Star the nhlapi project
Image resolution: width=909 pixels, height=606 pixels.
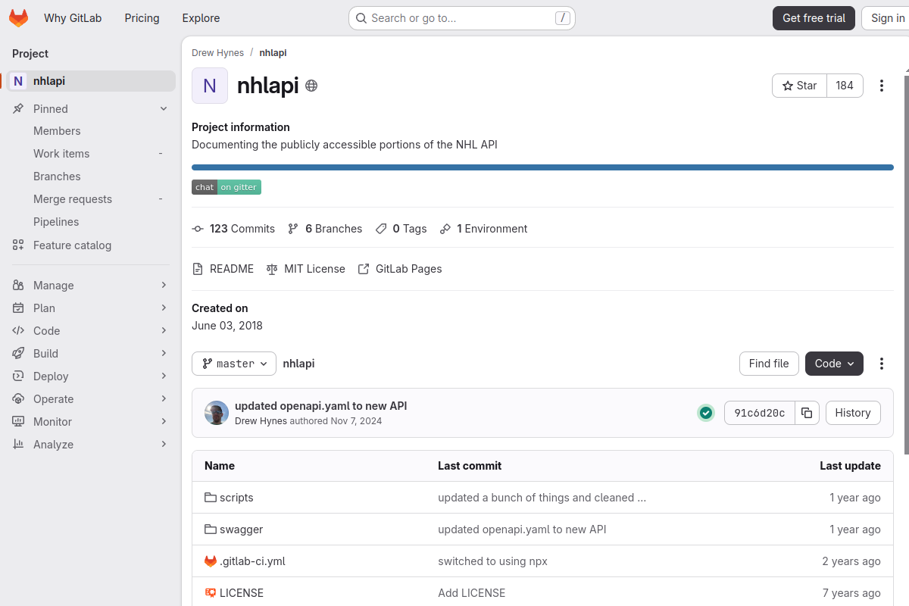tap(799, 86)
